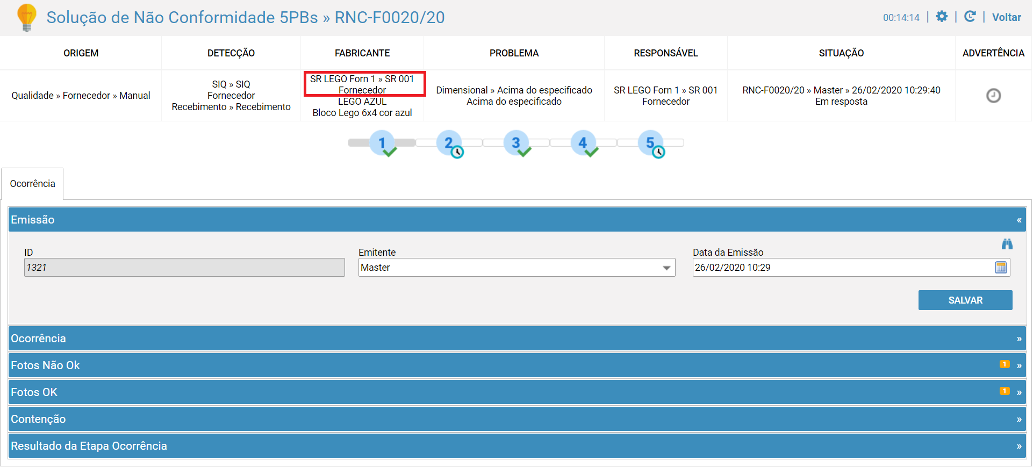Expand Resultado da Etapa Ocorrência section
Image resolution: width=1033 pixels, height=468 pixels.
(x=517, y=446)
